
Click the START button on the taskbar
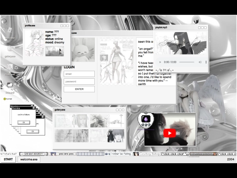coord(8,159)
